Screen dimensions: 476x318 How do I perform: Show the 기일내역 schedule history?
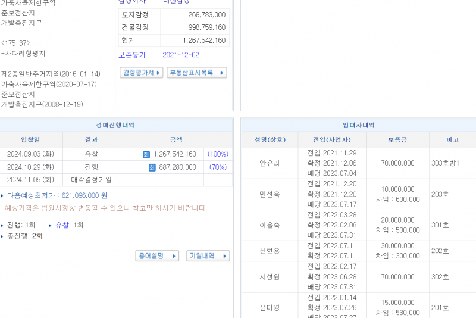point(208,256)
